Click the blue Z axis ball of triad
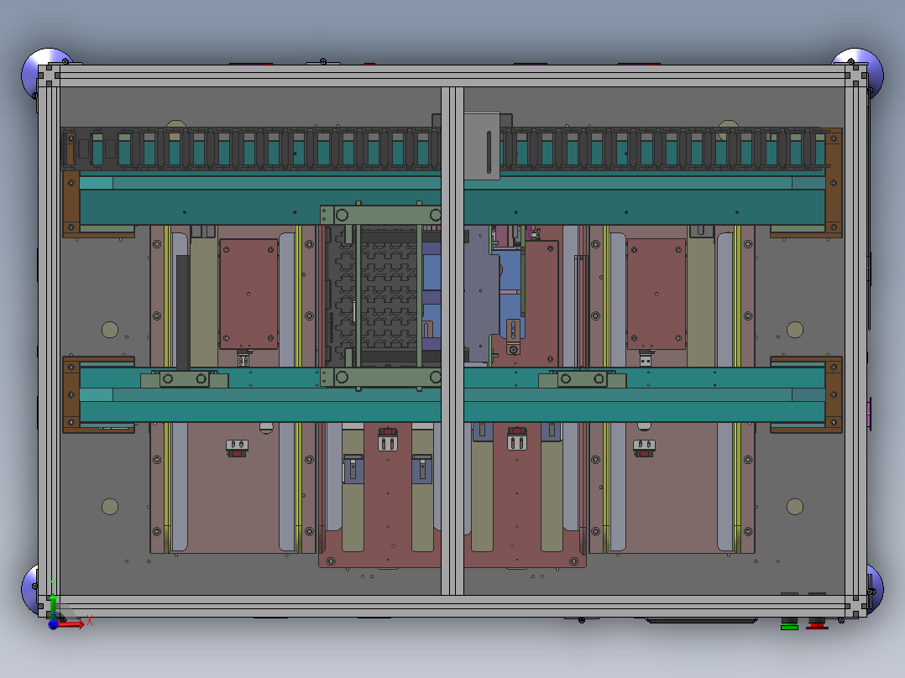905x678 pixels. tap(53, 624)
